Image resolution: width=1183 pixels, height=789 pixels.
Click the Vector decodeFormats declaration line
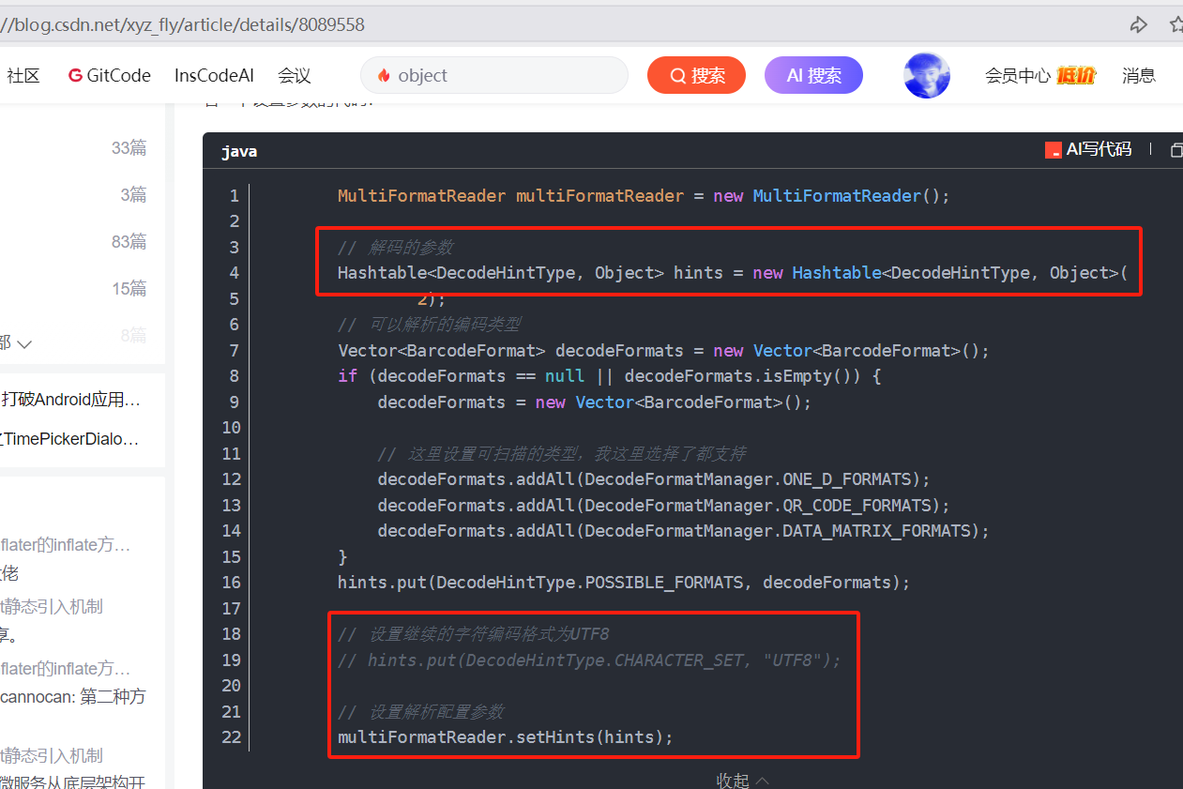click(x=663, y=351)
